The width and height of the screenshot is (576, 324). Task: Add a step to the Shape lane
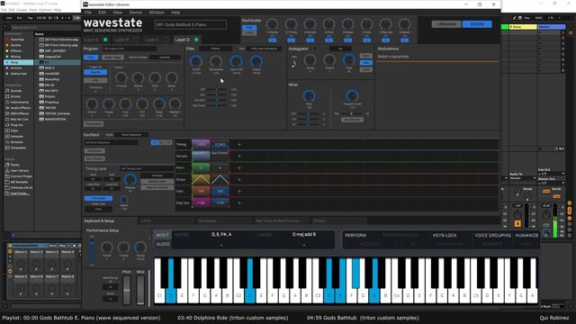pyautogui.click(x=239, y=180)
